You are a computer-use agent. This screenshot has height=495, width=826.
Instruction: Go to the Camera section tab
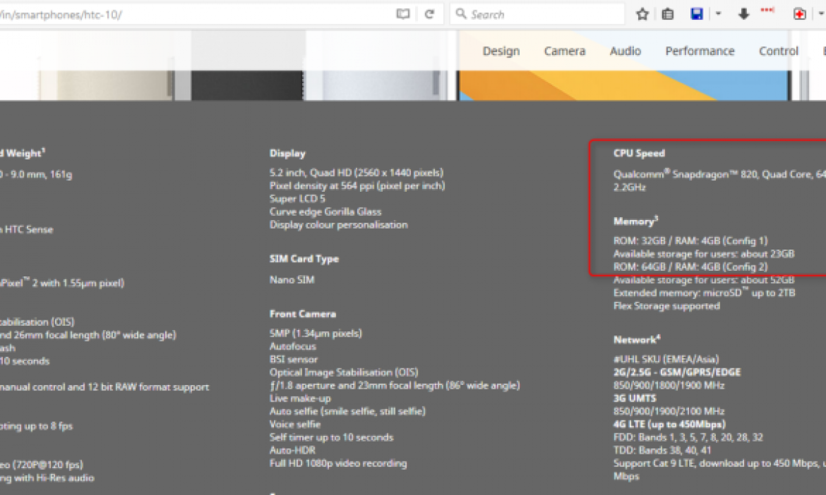point(564,51)
